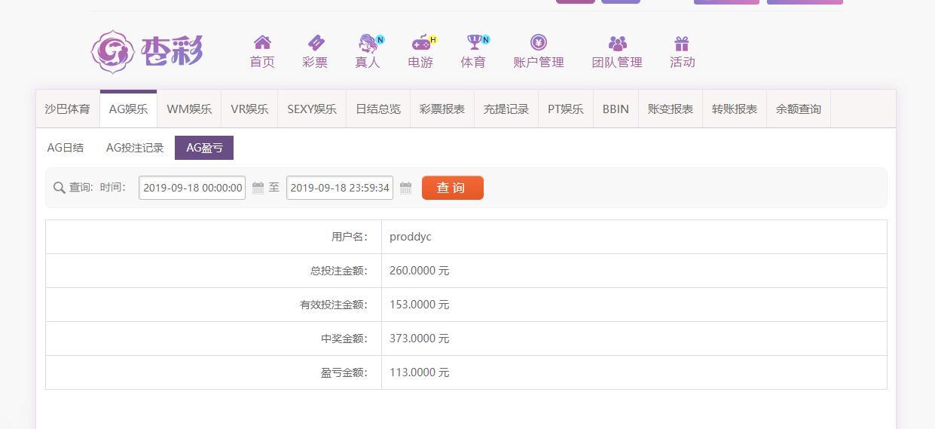Click the value 113.0000 元
Viewport: 935px width, 429px height.
419,372
